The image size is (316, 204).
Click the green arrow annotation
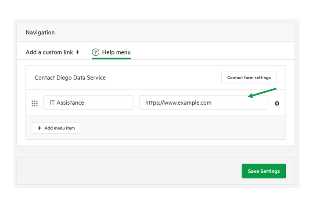262,93
